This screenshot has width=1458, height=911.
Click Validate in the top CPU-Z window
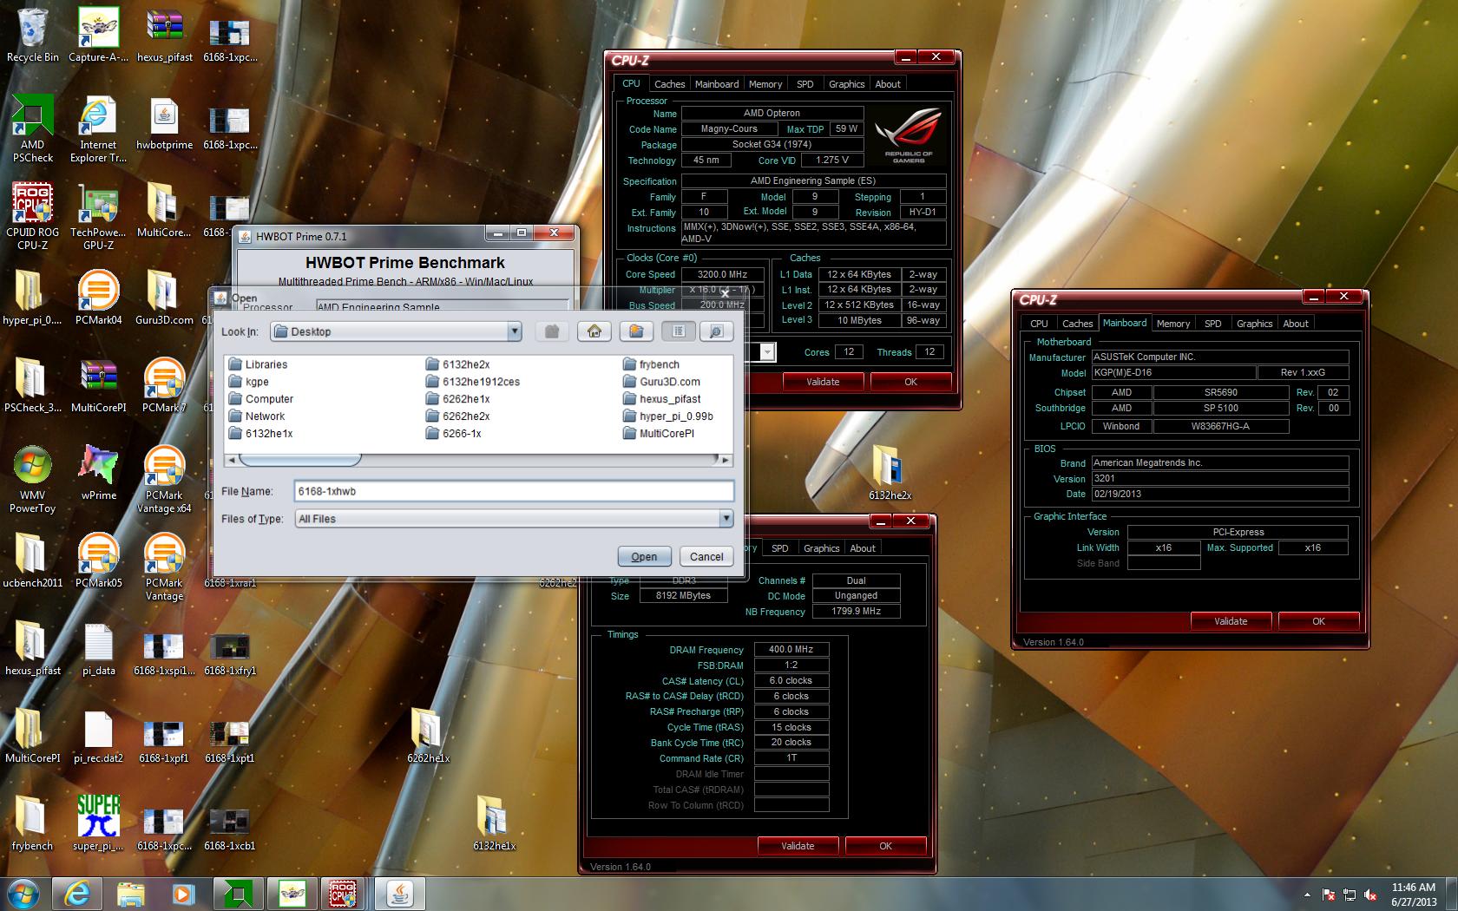823,382
